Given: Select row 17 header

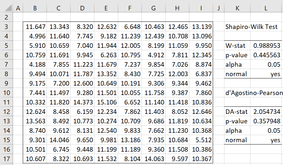Looking at the screenshot, I should tap(7, 159).
